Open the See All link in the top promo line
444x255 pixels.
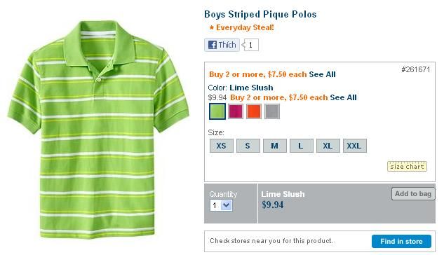pyautogui.click(x=322, y=75)
